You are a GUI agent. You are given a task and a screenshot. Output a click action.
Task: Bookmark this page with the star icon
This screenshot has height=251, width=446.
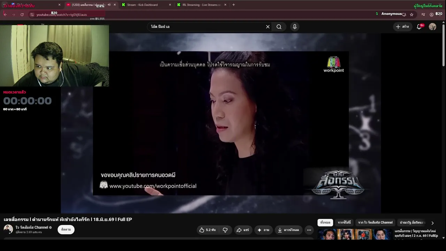pos(412,15)
